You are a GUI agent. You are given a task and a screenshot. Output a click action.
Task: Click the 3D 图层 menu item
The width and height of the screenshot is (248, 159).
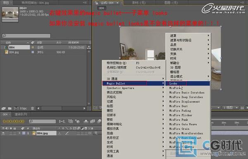(x=188, y=68)
